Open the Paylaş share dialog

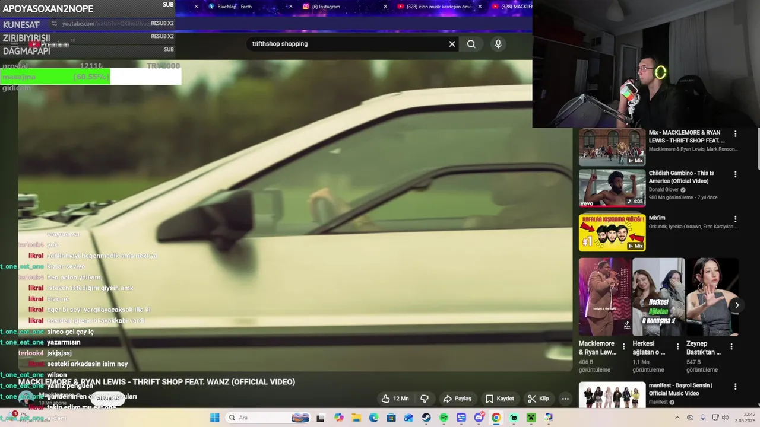pyautogui.click(x=457, y=399)
